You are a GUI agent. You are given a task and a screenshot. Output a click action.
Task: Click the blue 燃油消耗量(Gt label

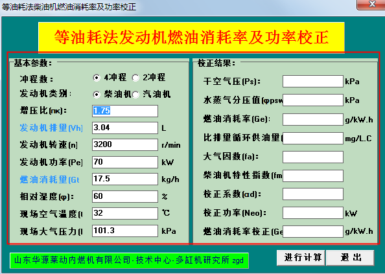pos(50,179)
